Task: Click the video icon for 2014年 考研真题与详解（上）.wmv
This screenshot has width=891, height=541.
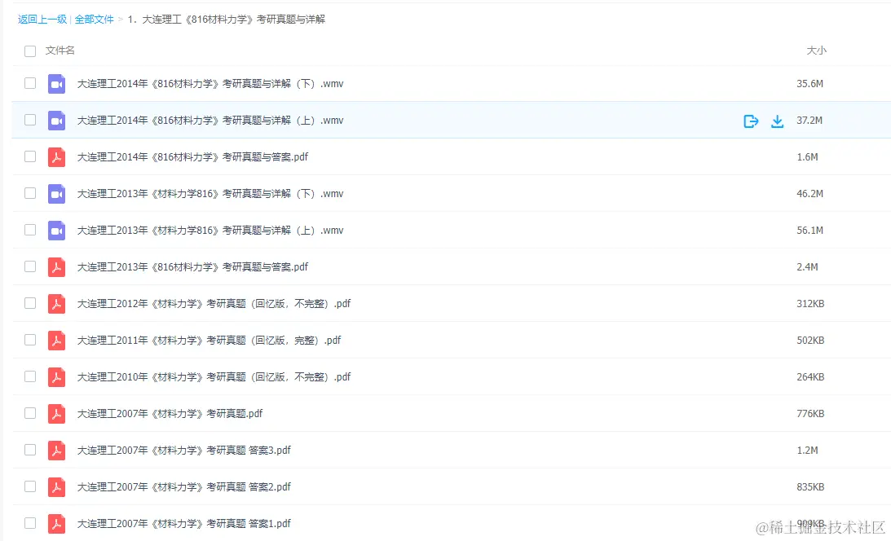Action: pyautogui.click(x=56, y=121)
